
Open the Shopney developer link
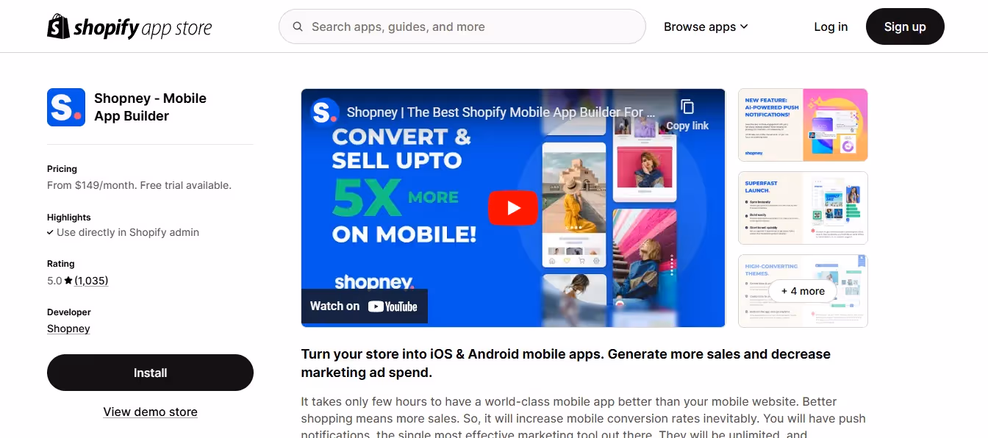[x=68, y=328]
